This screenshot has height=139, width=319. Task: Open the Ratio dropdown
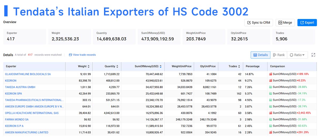[297, 55]
